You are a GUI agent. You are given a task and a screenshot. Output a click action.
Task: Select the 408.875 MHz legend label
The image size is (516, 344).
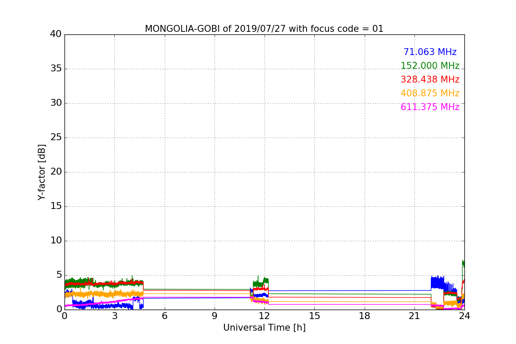pyautogui.click(x=430, y=93)
